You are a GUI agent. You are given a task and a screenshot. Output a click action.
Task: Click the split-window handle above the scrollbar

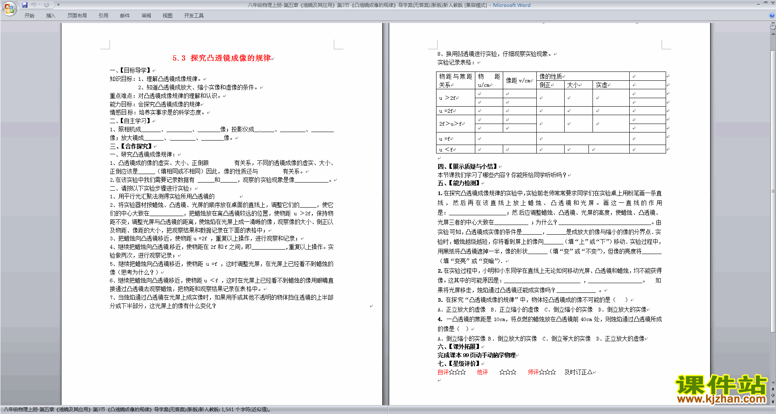tap(773, 23)
